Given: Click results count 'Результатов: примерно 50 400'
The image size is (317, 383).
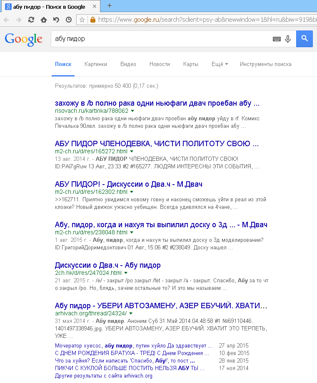Looking at the screenshot, I should tap(107, 86).
